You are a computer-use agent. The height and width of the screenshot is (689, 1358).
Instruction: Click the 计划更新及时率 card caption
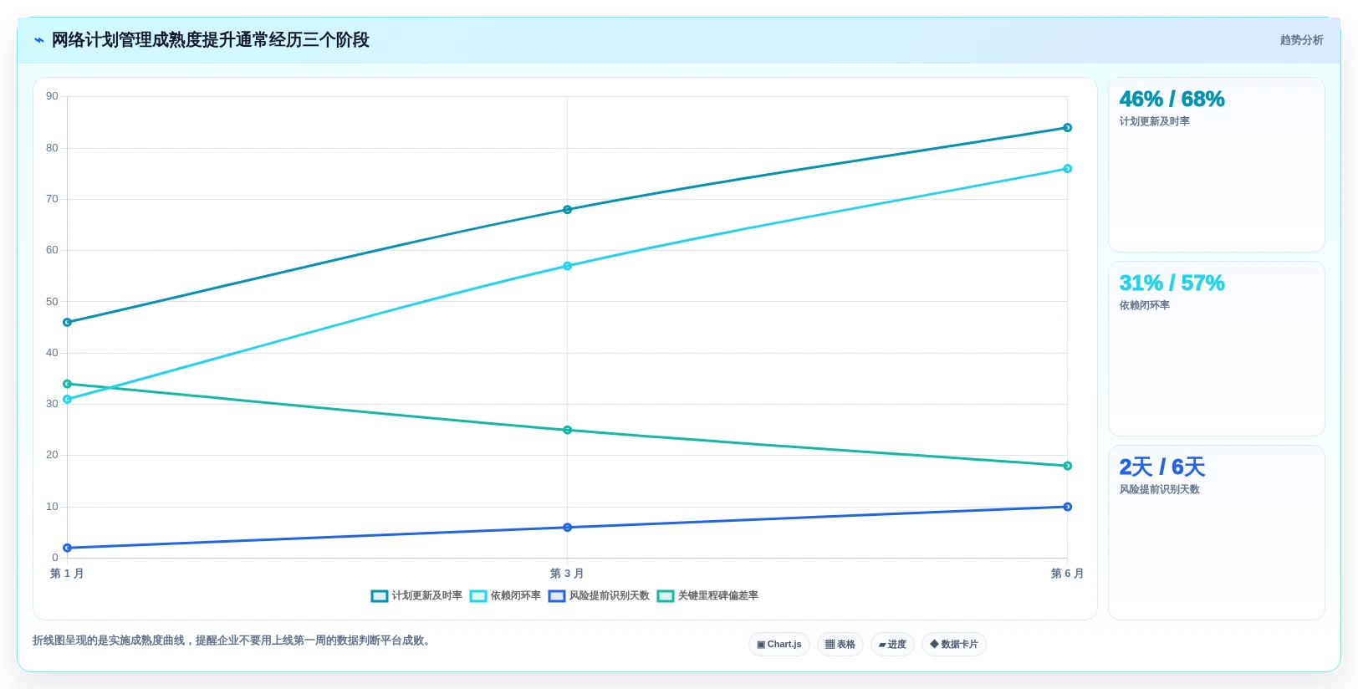pyautogui.click(x=1154, y=121)
